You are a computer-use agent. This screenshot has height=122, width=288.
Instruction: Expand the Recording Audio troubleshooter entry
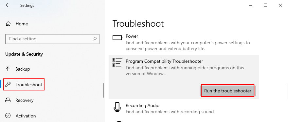point(184,108)
